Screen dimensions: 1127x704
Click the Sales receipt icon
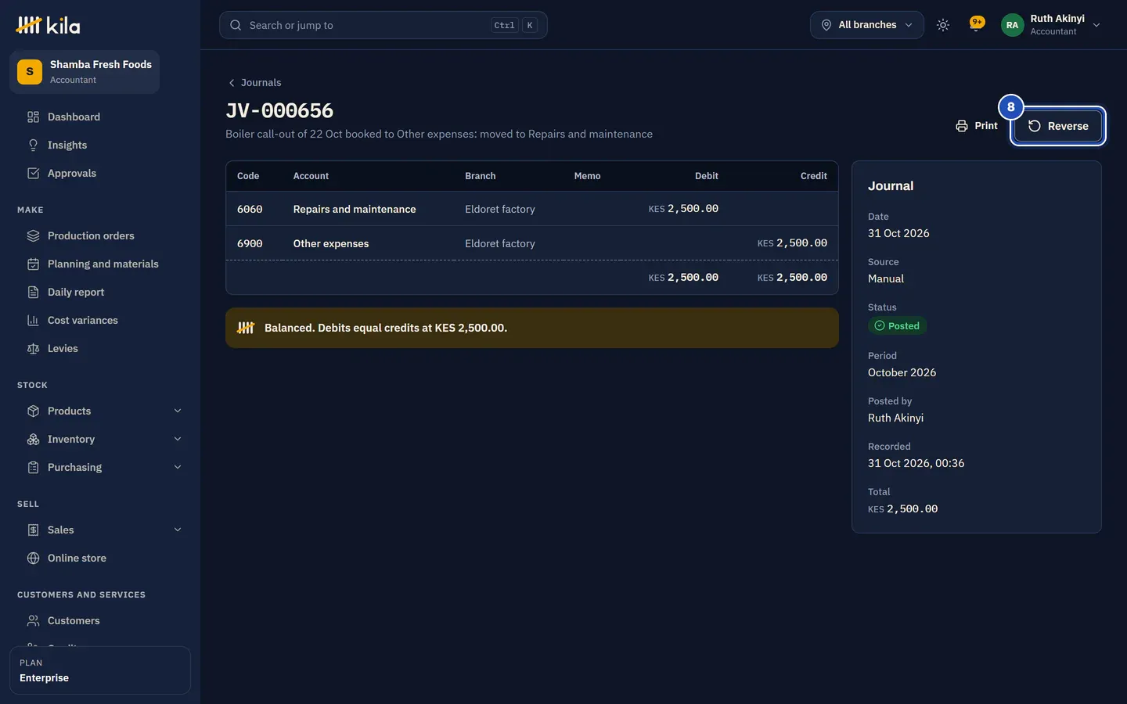click(x=33, y=530)
